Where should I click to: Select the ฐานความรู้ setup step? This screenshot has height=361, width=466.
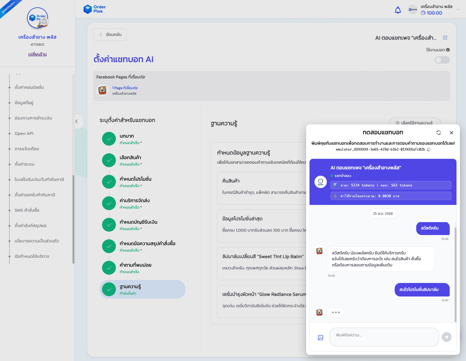(x=142, y=289)
